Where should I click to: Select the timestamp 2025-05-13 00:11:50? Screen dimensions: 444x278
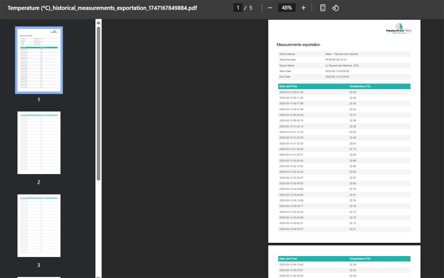(291, 98)
